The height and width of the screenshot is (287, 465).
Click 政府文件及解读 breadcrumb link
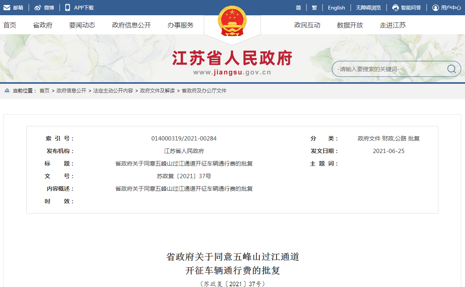(158, 91)
